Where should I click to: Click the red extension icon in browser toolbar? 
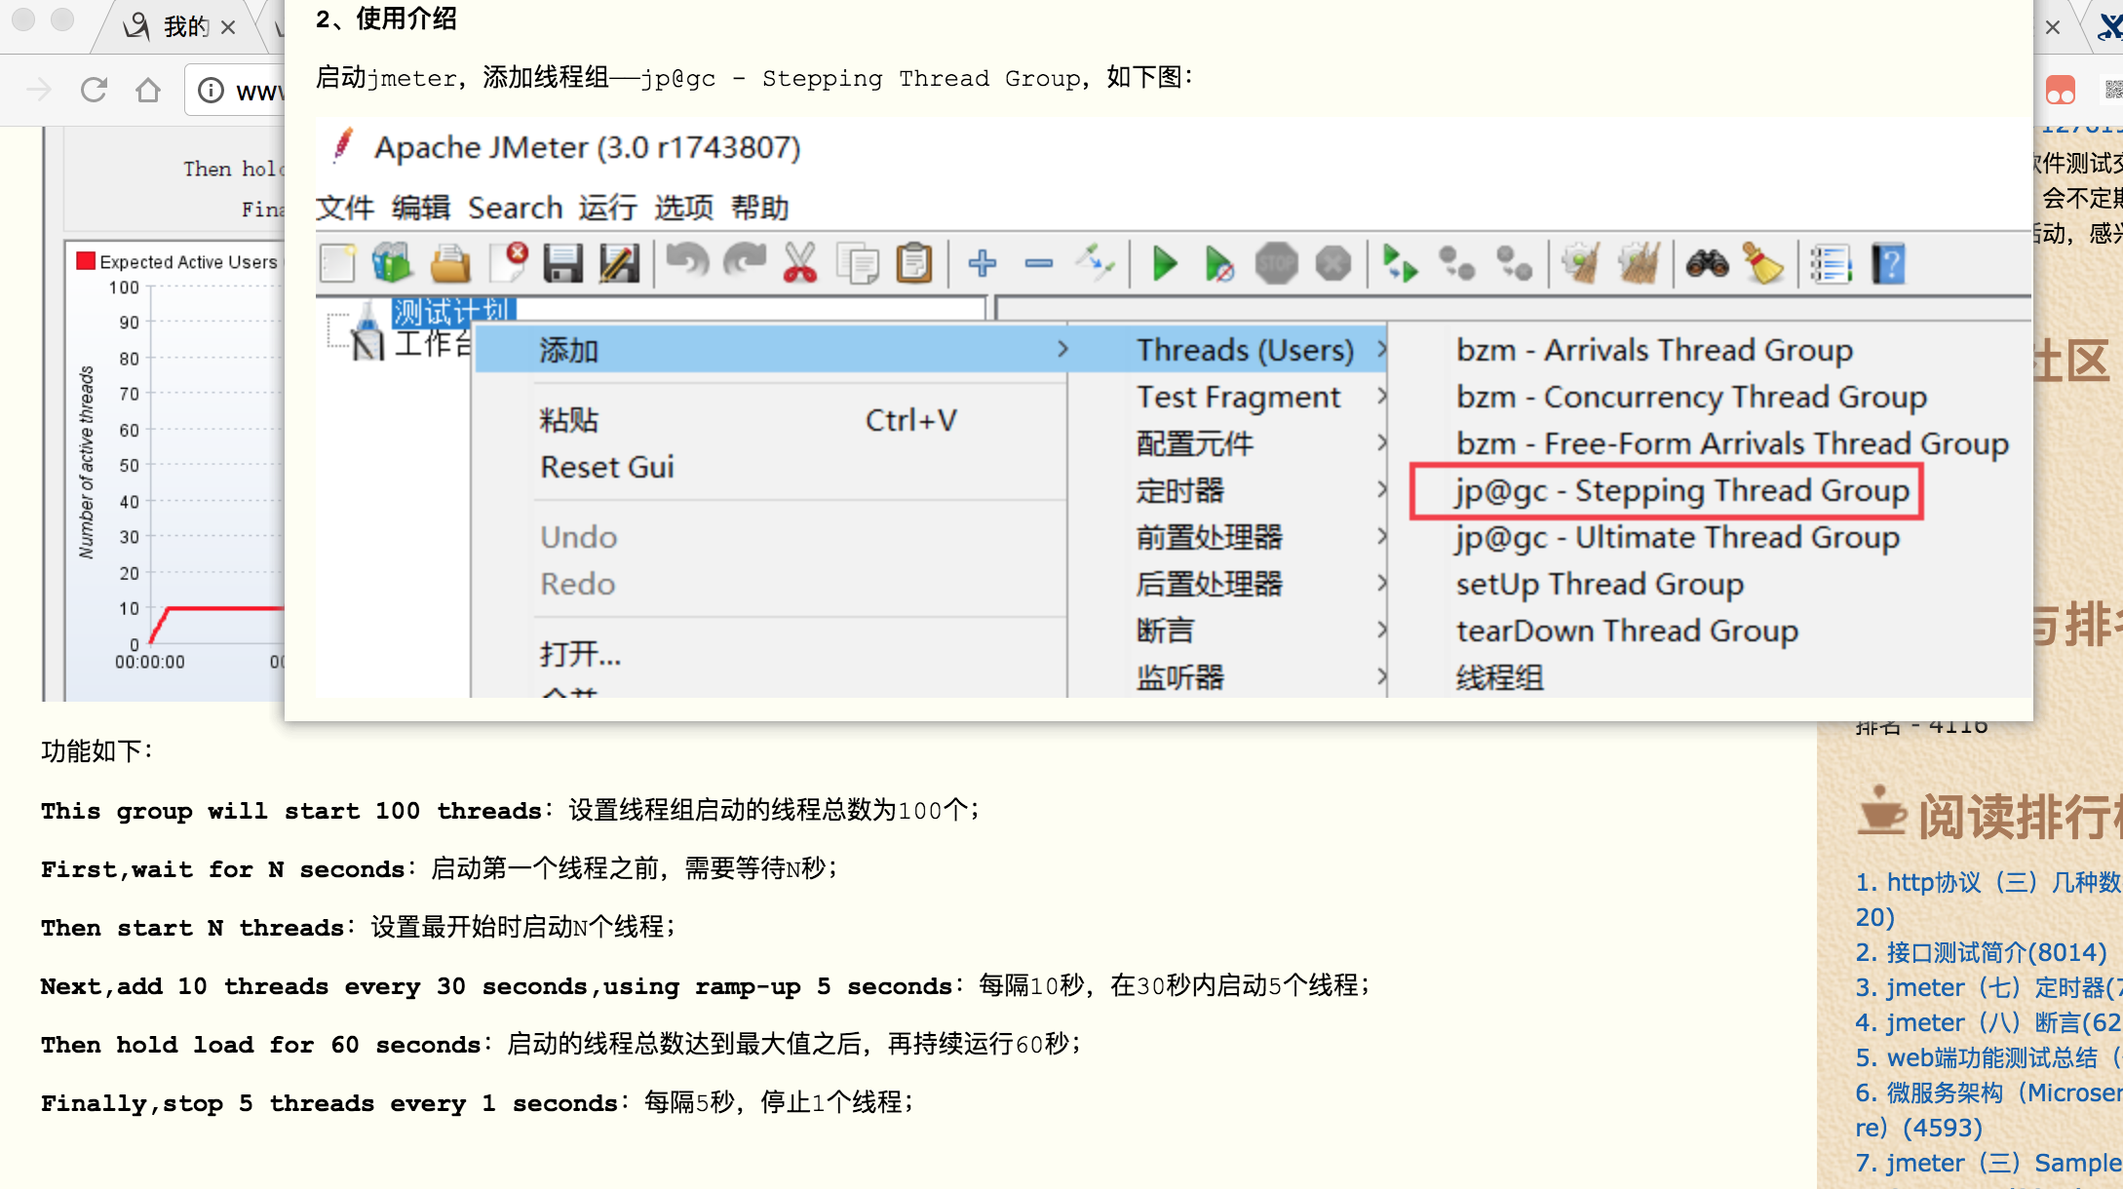(x=2061, y=91)
